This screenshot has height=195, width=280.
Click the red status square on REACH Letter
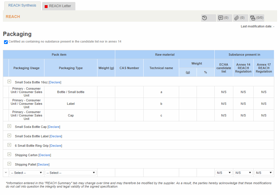tap(46, 6)
